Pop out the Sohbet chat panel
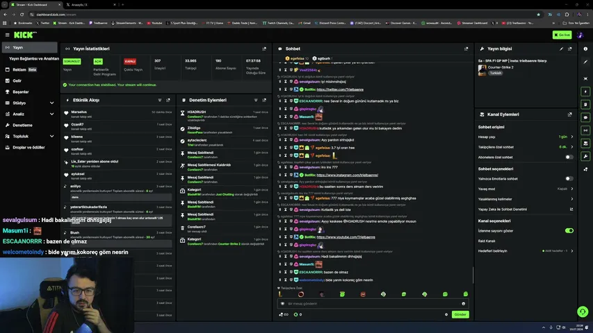Screen dimensions: 593x333 pos(466,49)
